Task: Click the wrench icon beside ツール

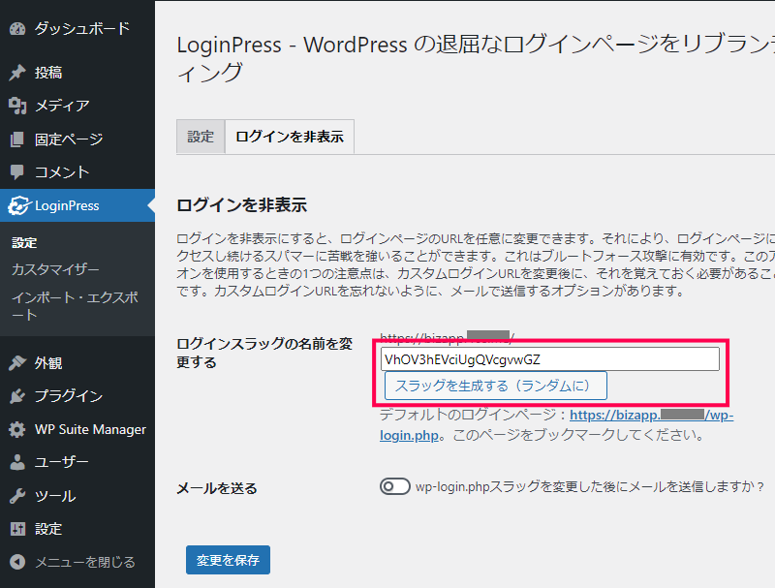Action: (x=17, y=496)
